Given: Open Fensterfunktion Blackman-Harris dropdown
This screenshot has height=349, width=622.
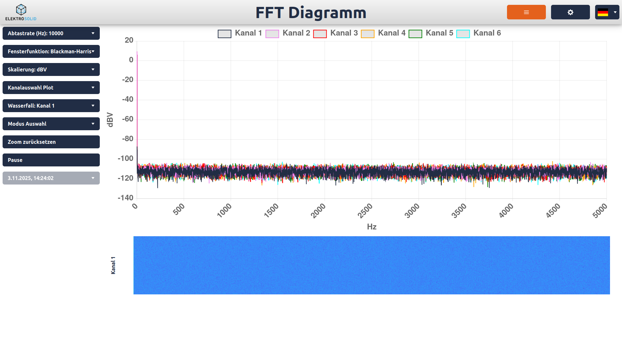Looking at the screenshot, I should pos(51,51).
